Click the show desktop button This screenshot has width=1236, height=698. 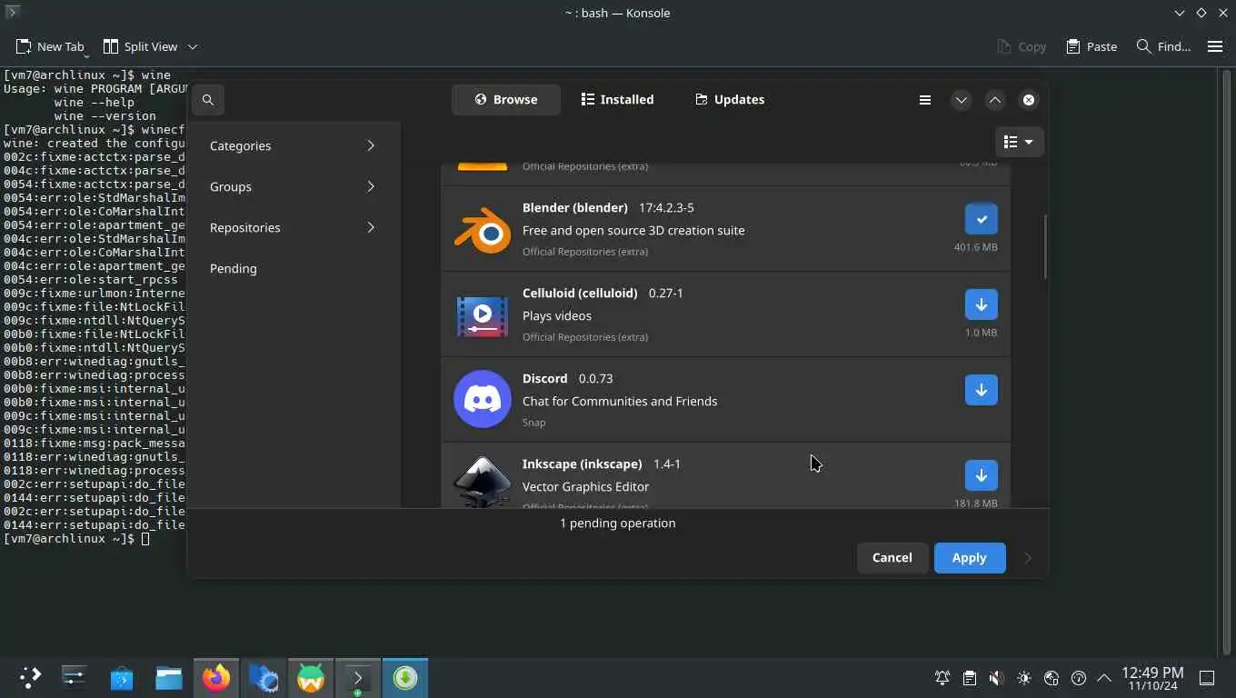click(1208, 678)
